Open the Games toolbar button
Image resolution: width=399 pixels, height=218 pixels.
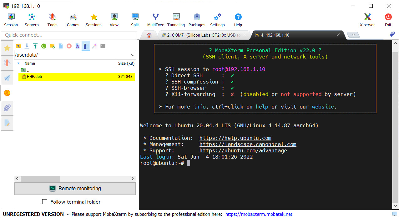73,20
